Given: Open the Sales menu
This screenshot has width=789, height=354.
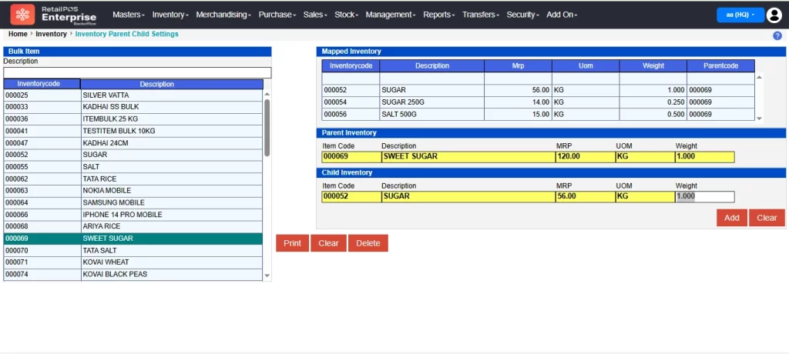Looking at the screenshot, I should [x=315, y=15].
